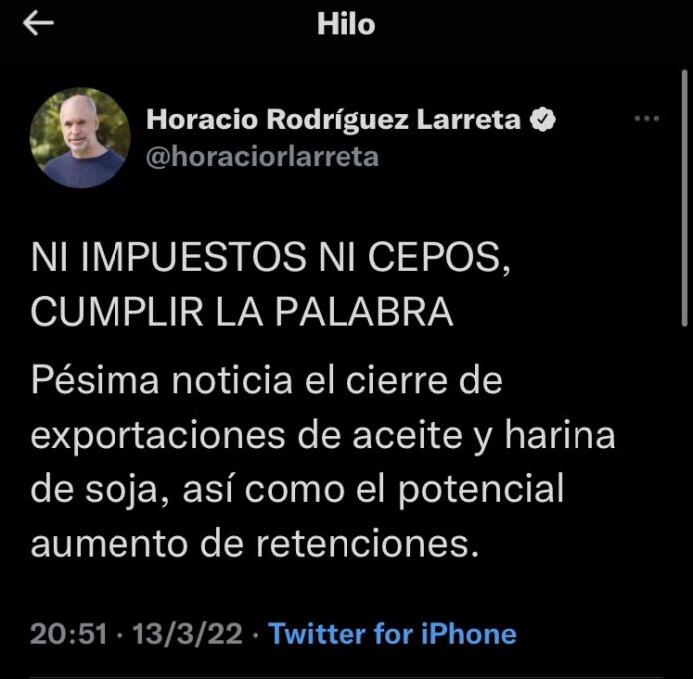693x679 pixels.
Task: Click the CUMPLIR LA PALABRA line
Action: [242, 312]
